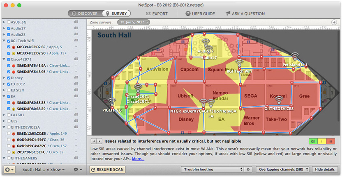Viewport: 342px width, 177px height.
Task: Select the PIGLIT 5.6 access point icon
Action: point(112,102)
